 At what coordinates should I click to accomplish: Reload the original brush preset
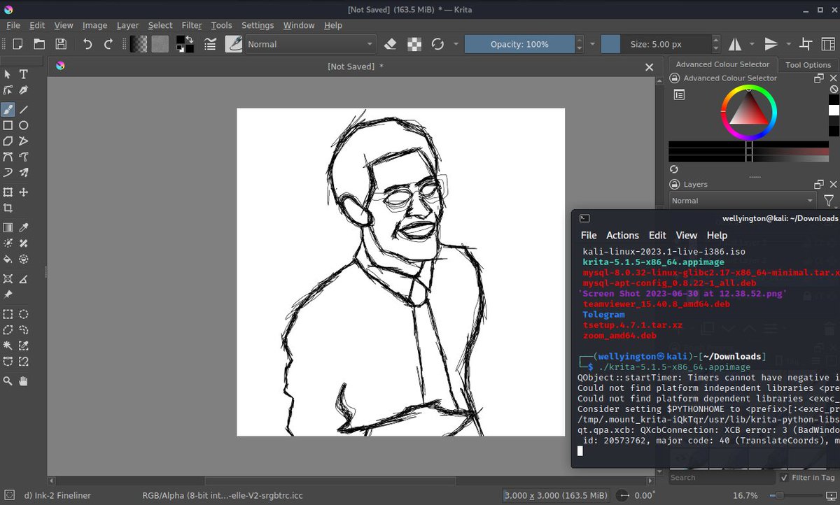[437, 44]
